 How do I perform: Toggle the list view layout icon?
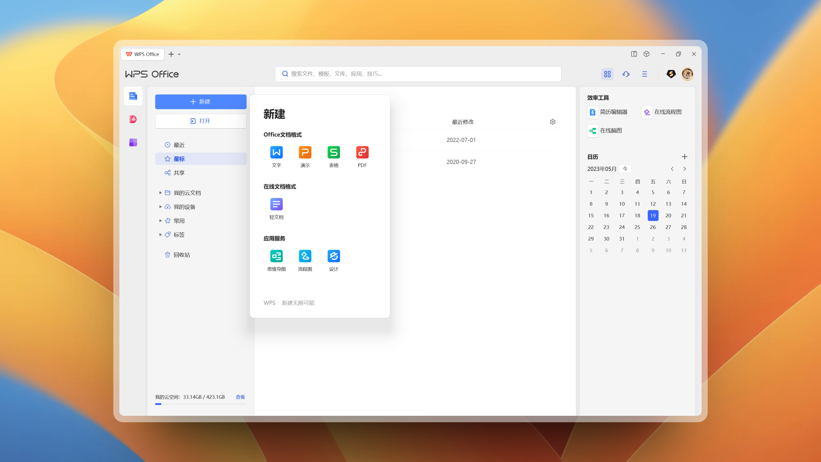tap(645, 74)
